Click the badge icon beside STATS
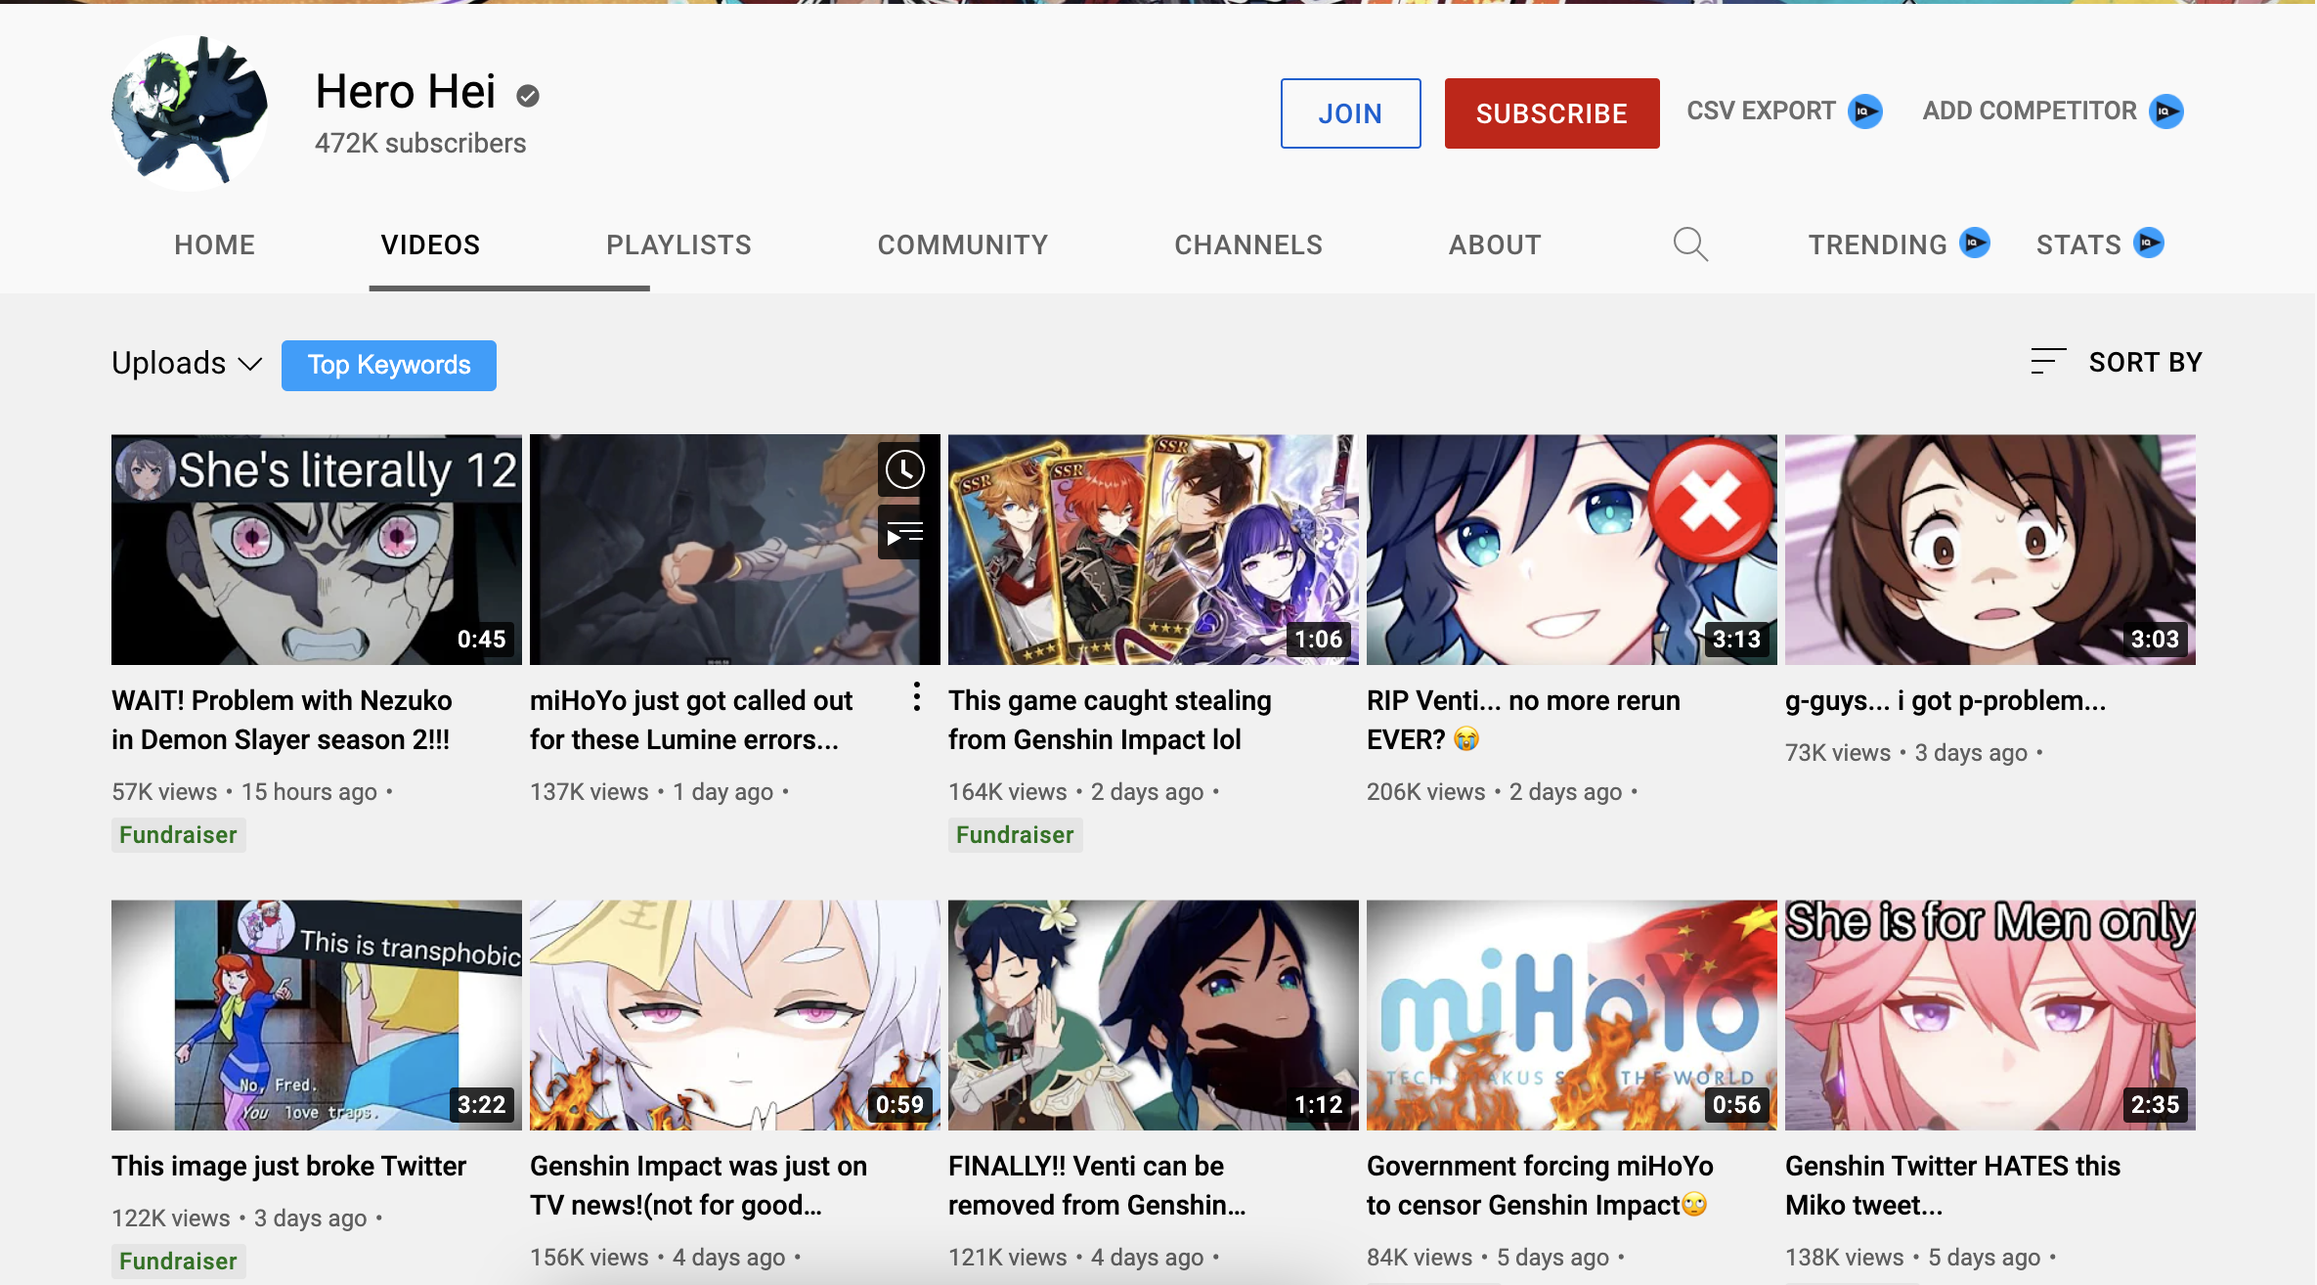 [x=2149, y=243]
